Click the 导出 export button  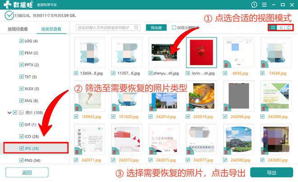(271, 173)
